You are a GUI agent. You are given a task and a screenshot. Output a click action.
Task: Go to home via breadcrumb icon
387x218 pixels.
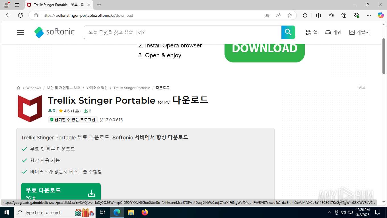point(18,88)
